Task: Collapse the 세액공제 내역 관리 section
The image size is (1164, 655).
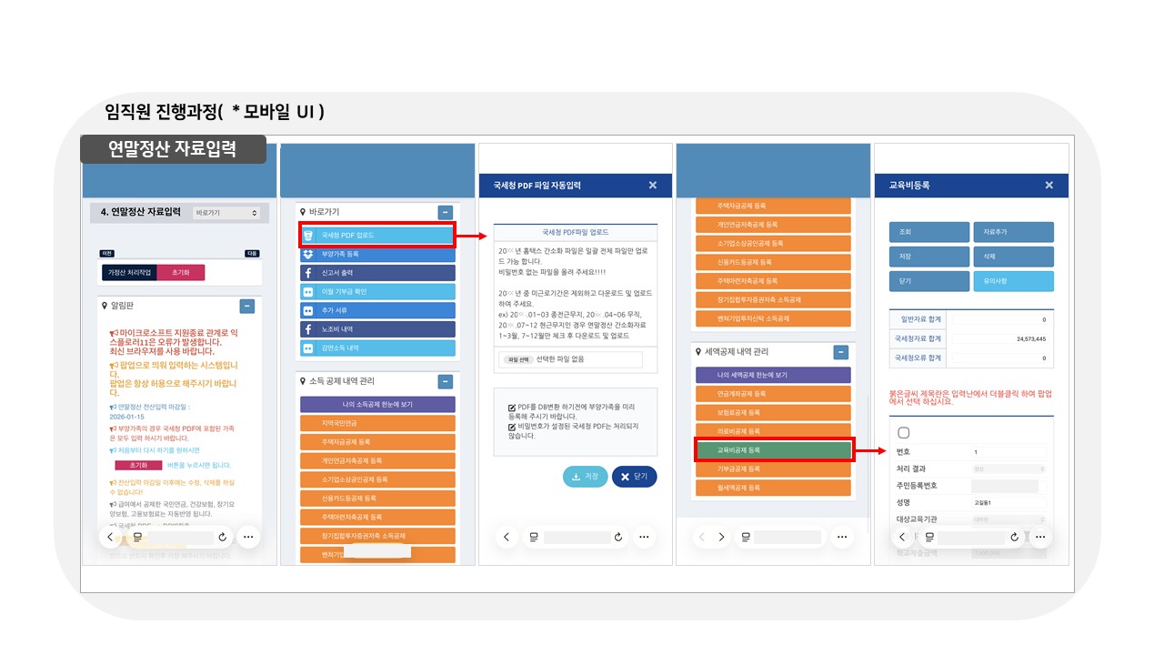Action: 841,352
